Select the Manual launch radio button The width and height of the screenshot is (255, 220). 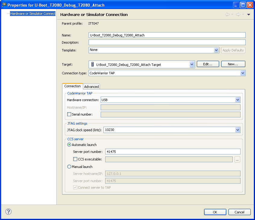(69, 167)
